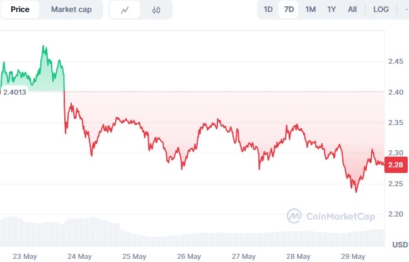The height and width of the screenshot is (262, 409).
Task: Show the All time range
Action: tap(352, 9)
